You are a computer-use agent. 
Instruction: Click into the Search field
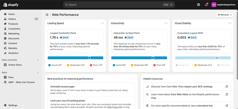tap(119, 5)
